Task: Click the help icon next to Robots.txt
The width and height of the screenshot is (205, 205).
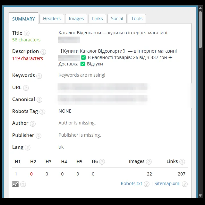Action: click(x=147, y=184)
